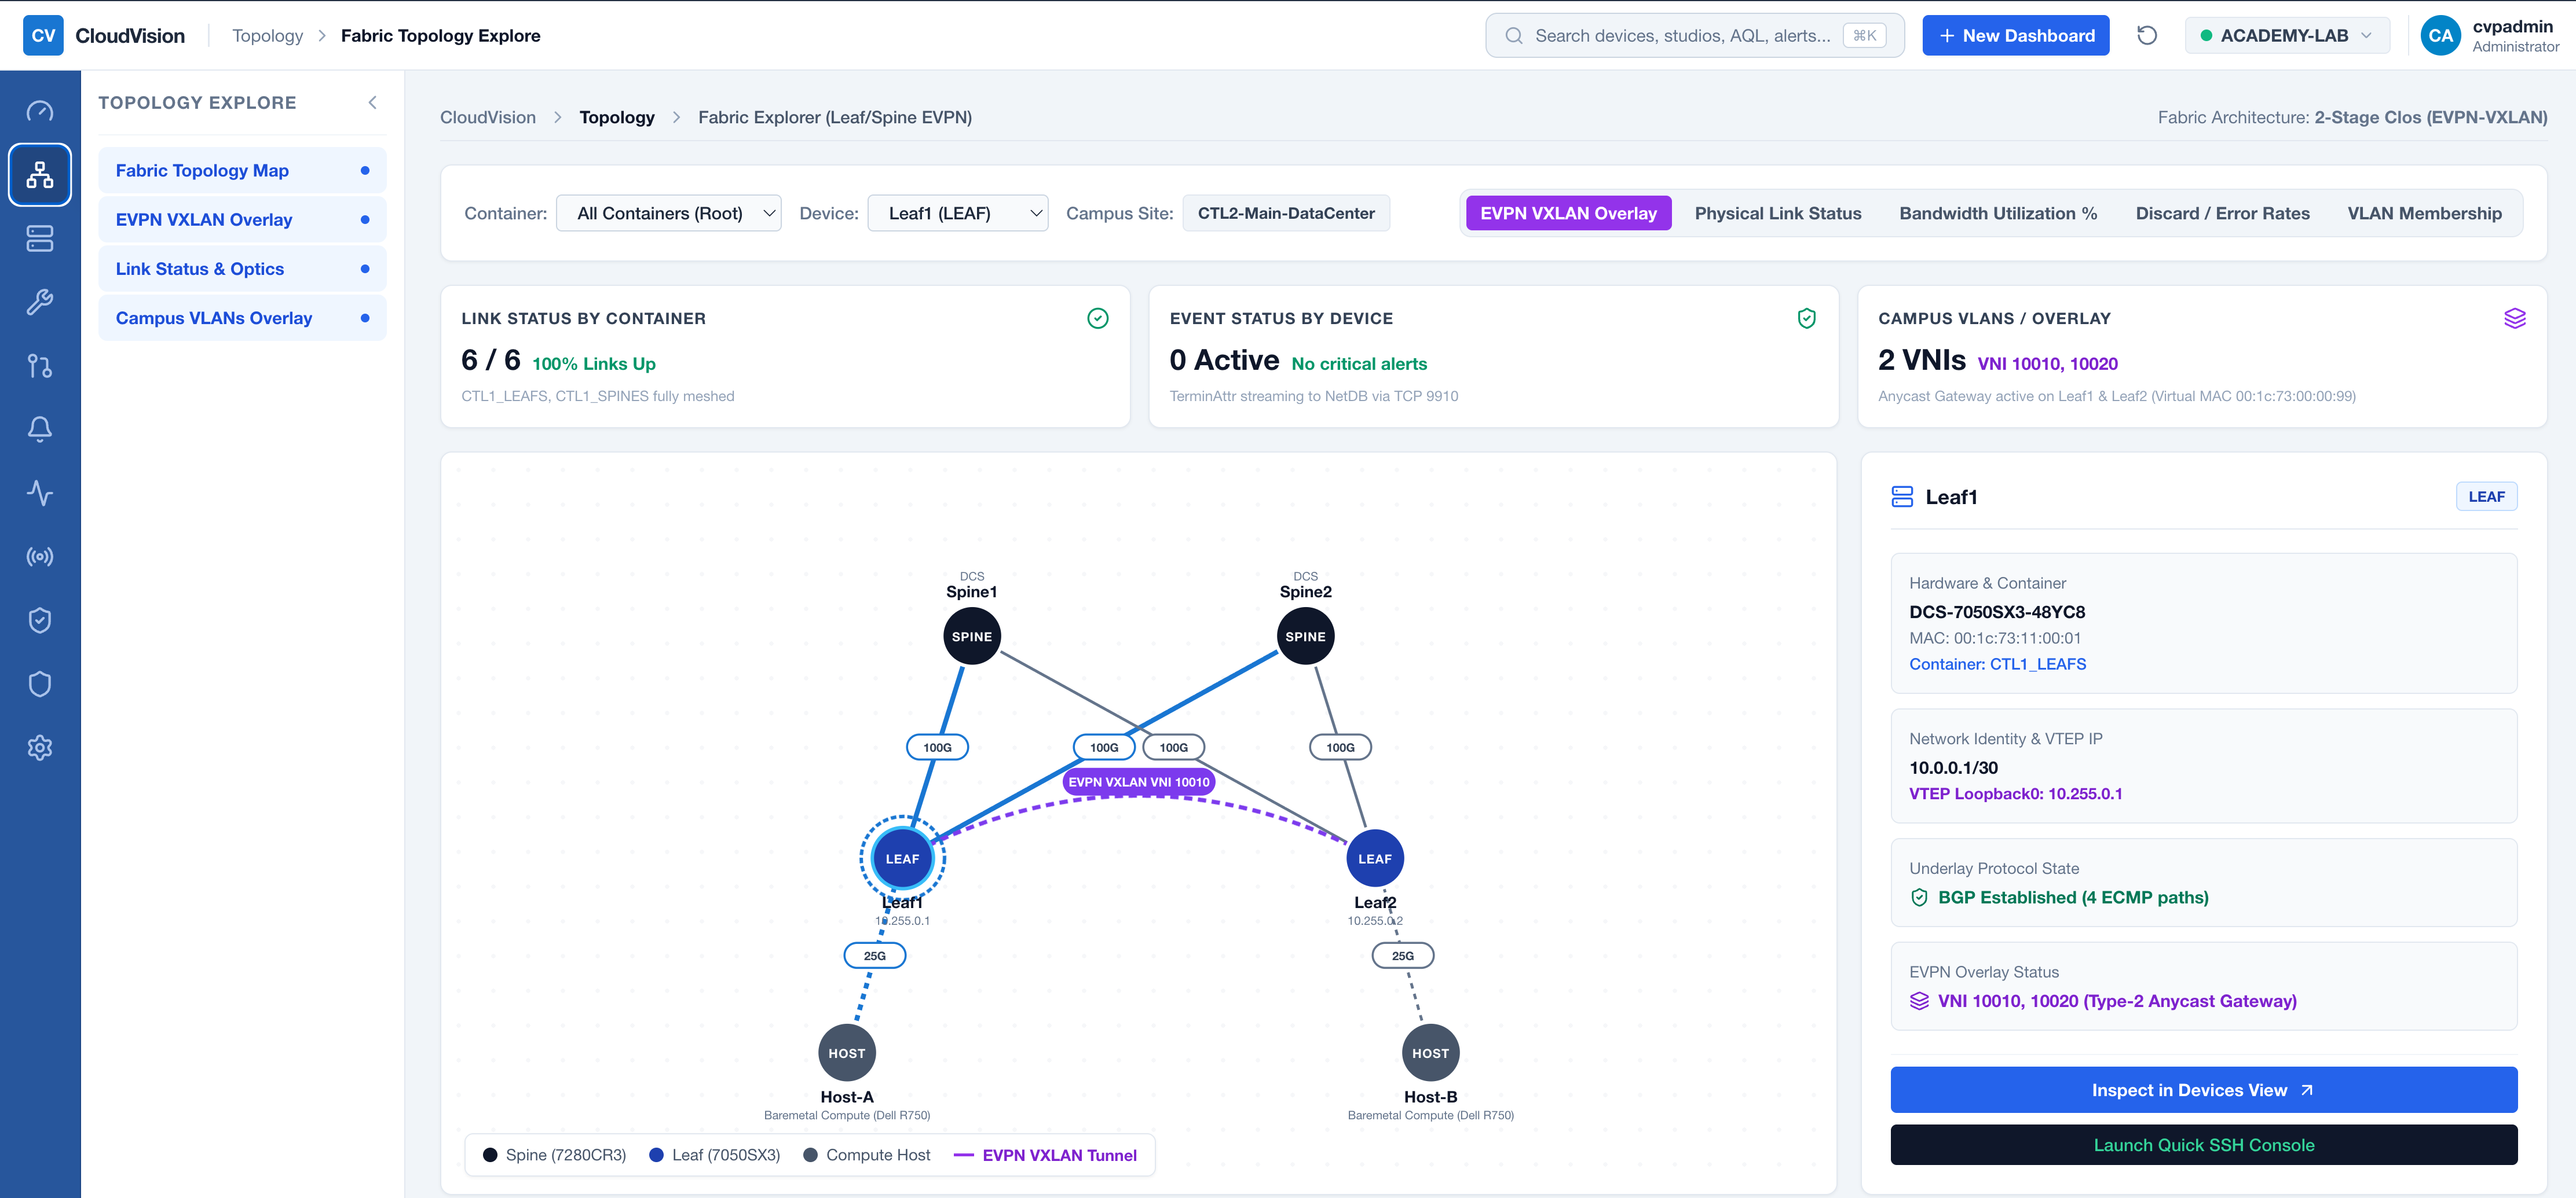Image resolution: width=2576 pixels, height=1198 pixels.
Task: Switch to Physical Link Status tab
Action: [x=1777, y=214]
